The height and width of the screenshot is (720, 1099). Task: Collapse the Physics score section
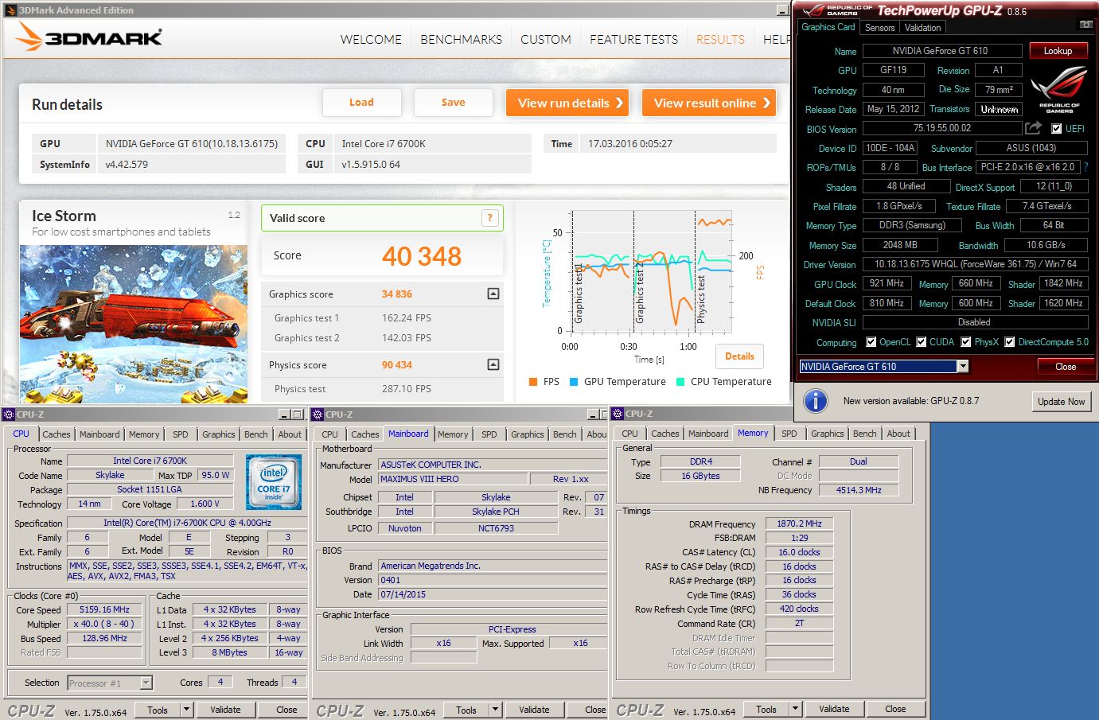pos(493,364)
